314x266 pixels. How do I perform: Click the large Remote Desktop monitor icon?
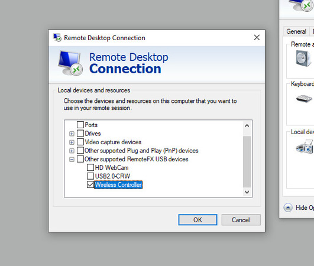click(70, 63)
